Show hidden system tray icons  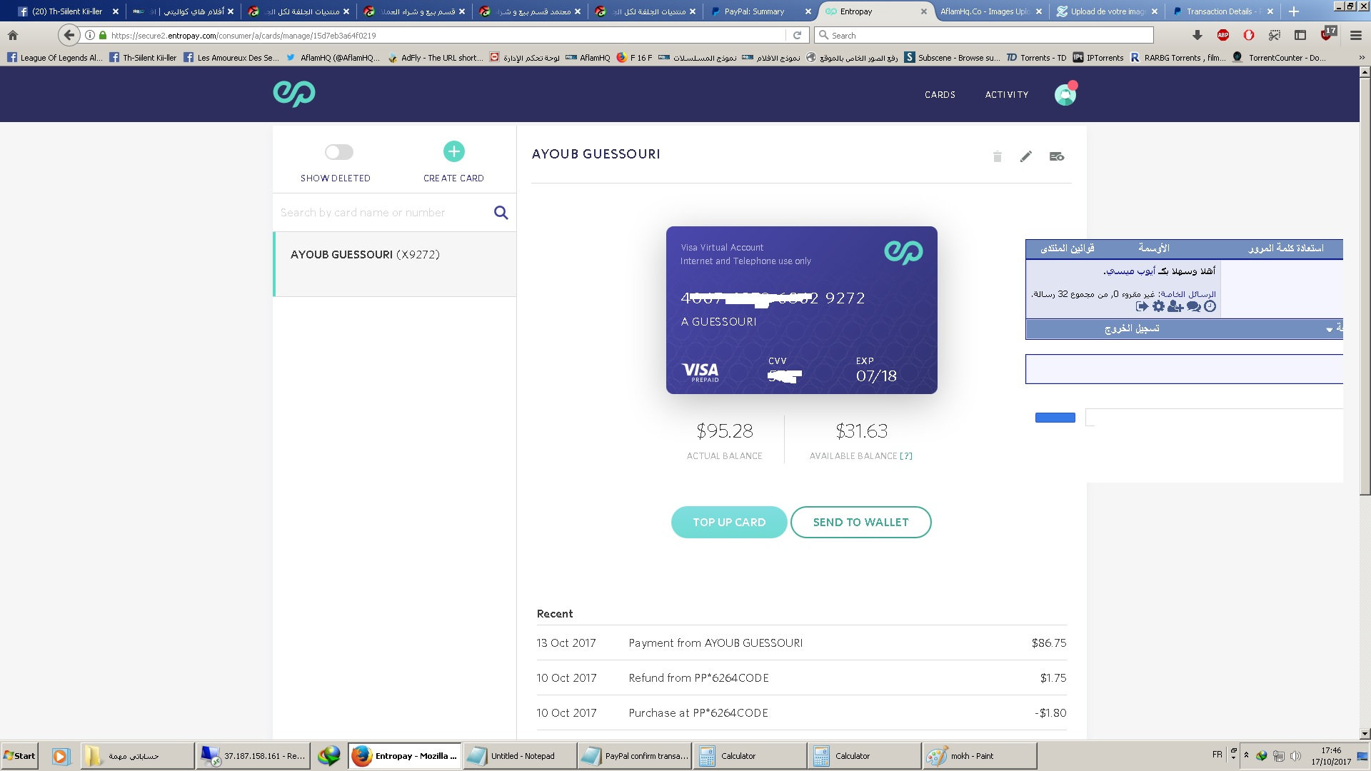(1246, 755)
